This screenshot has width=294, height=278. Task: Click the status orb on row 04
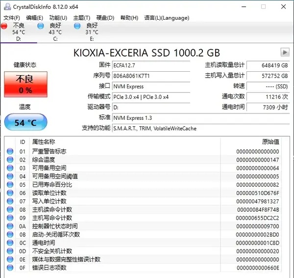coord(10,176)
